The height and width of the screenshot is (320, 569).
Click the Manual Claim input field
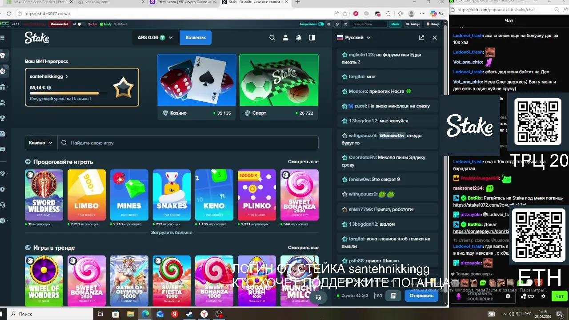pyautogui.click(x=369, y=24)
